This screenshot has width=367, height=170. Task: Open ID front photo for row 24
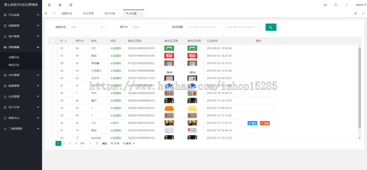[x=169, y=108]
